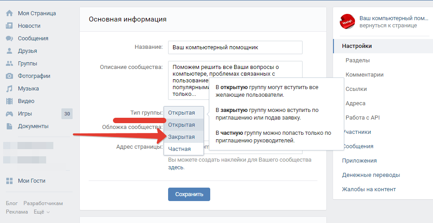433x223 pixels.
Task: Click the Разработчикам footer link
Action: [43, 203]
